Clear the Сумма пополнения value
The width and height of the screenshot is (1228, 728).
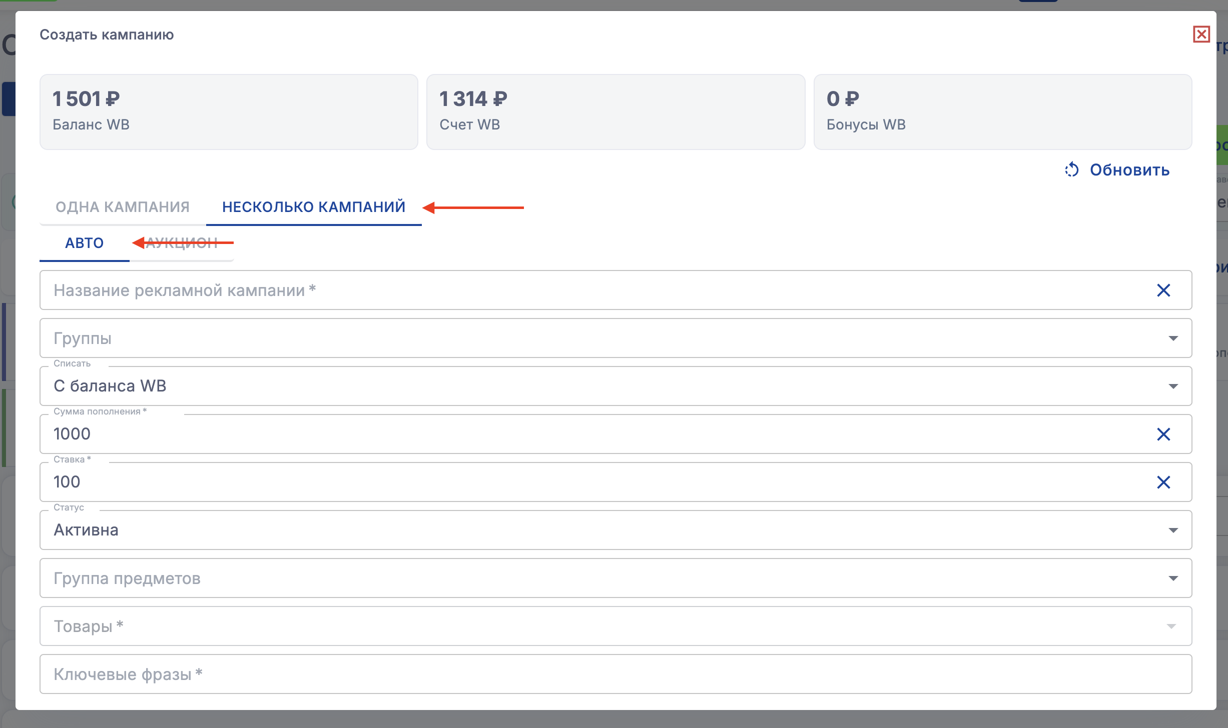pos(1163,434)
